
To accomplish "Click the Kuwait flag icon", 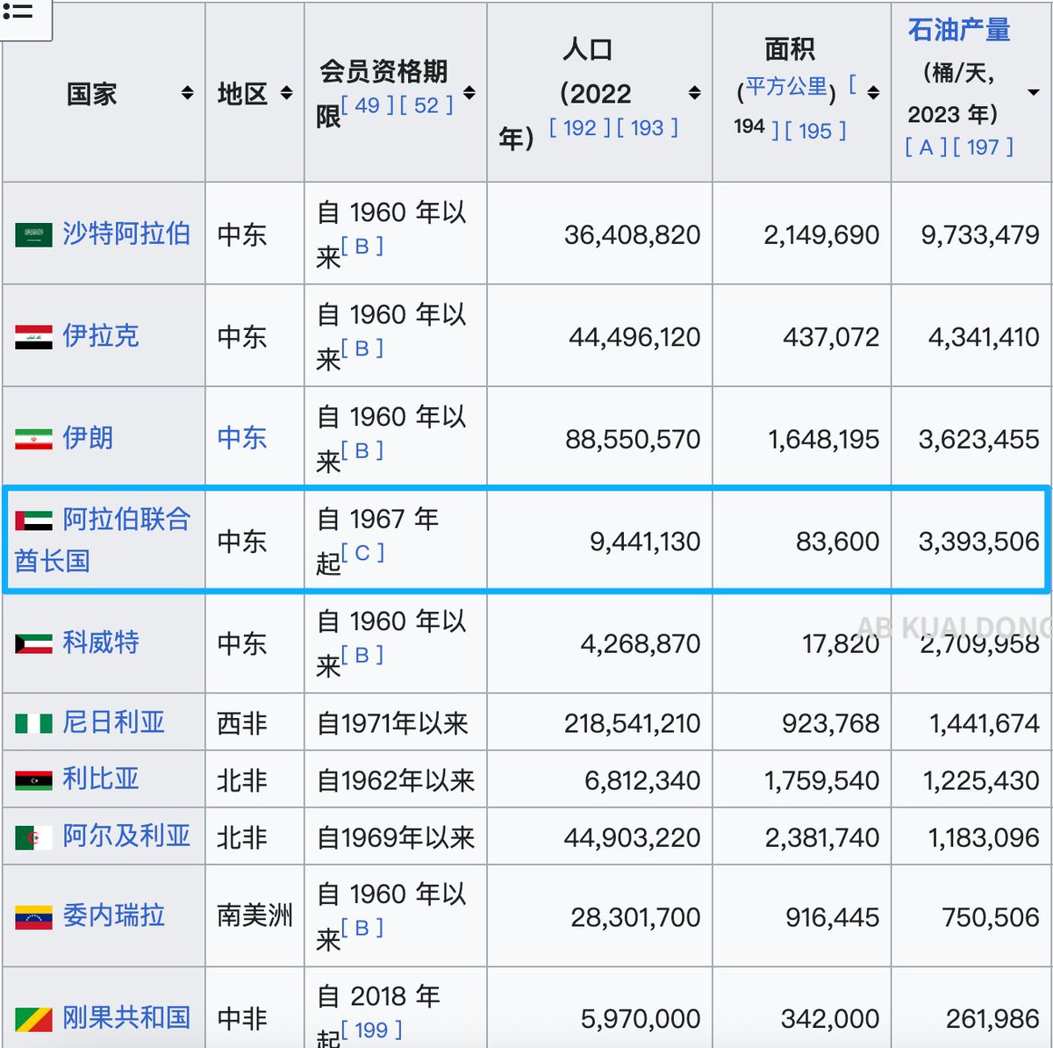I will 33,643.
